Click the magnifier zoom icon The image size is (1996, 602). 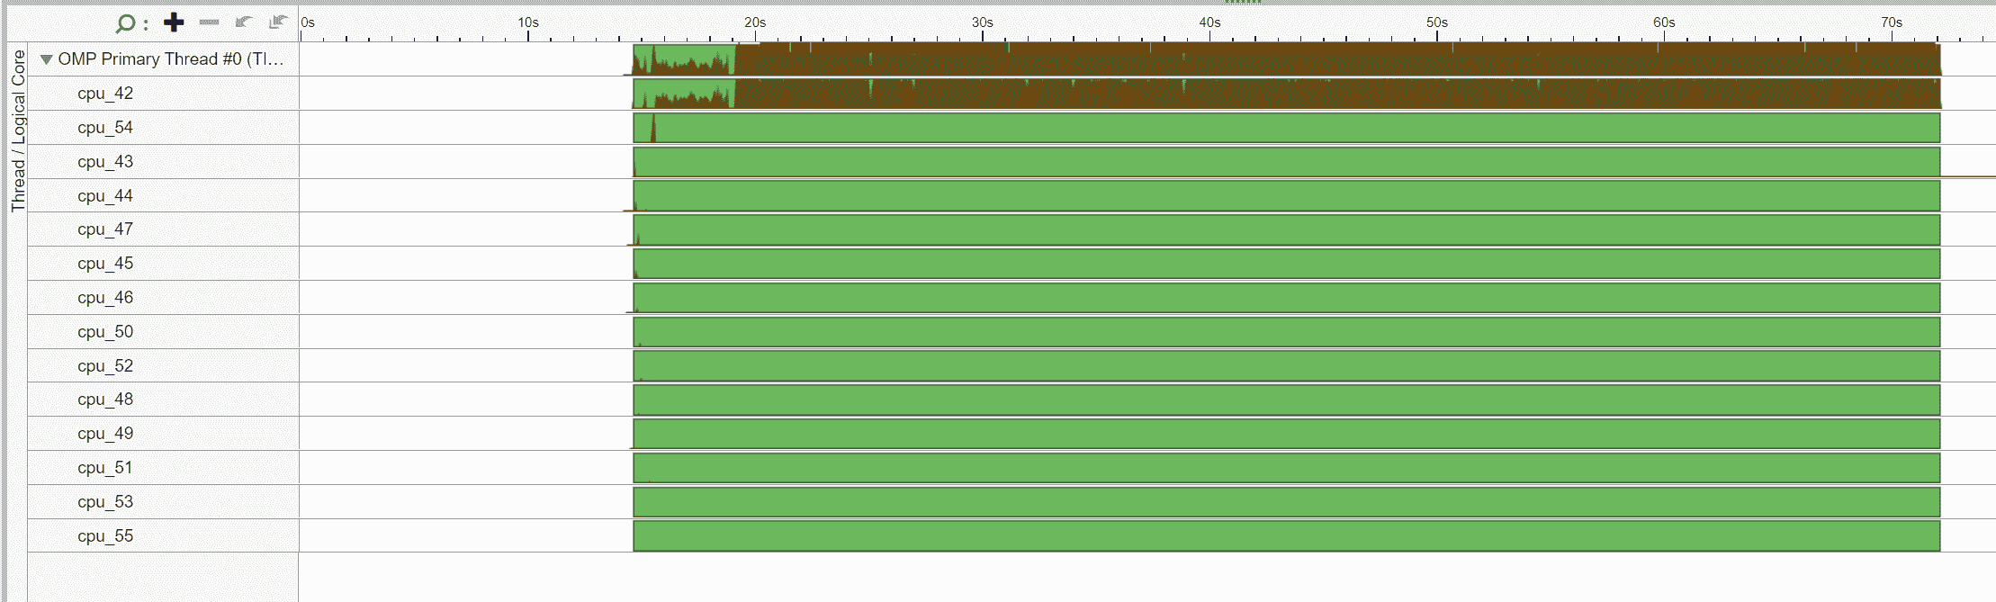pyautogui.click(x=126, y=23)
